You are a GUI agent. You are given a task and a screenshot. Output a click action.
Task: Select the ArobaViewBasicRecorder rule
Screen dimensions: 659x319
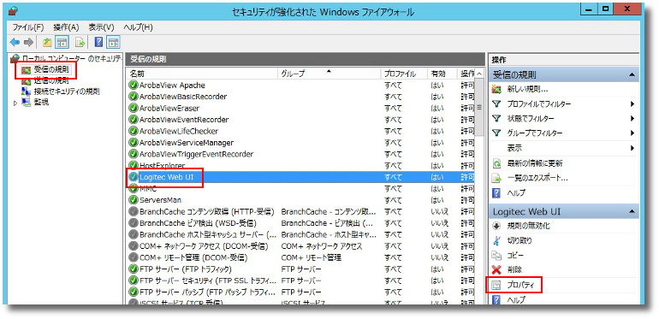pos(300,97)
